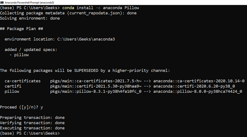
Task: Click 'Pillow' in the install command
Action: [132, 8]
